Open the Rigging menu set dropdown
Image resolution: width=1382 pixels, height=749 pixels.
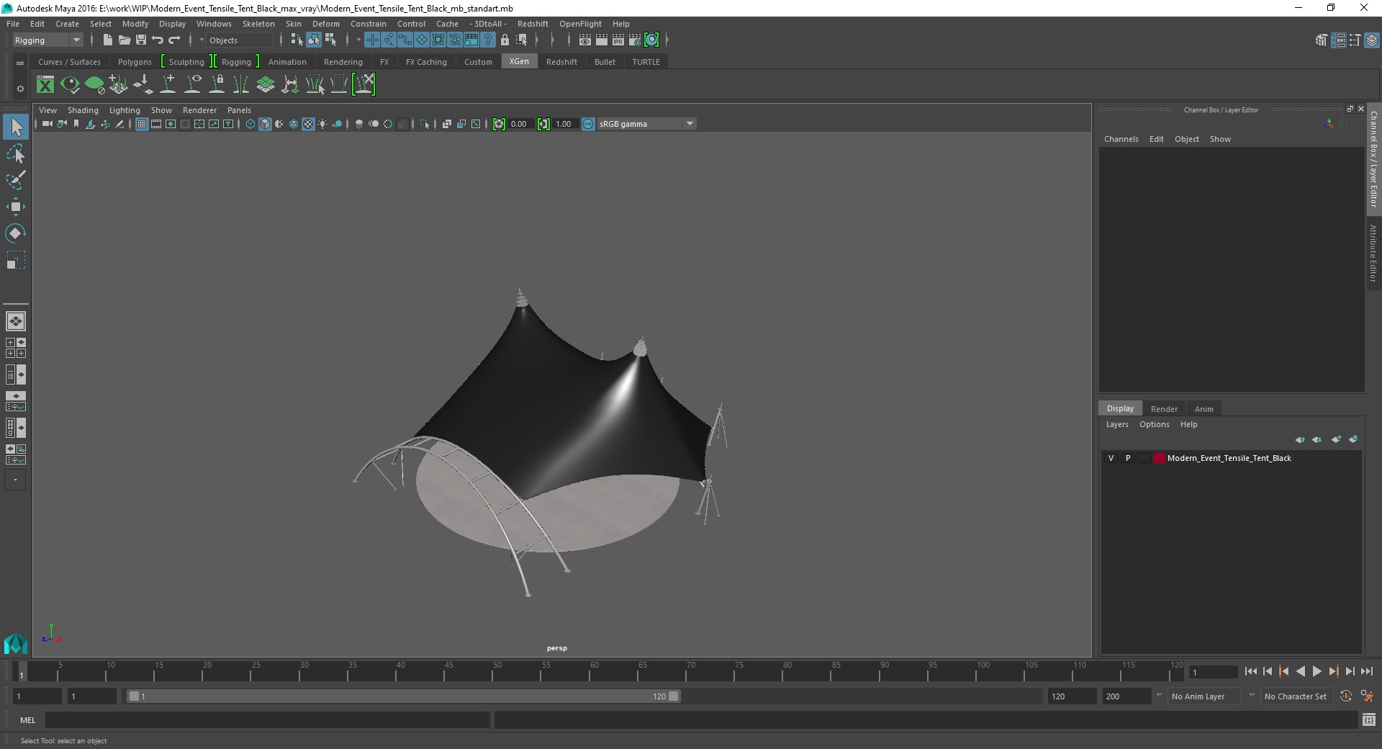click(48, 40)
